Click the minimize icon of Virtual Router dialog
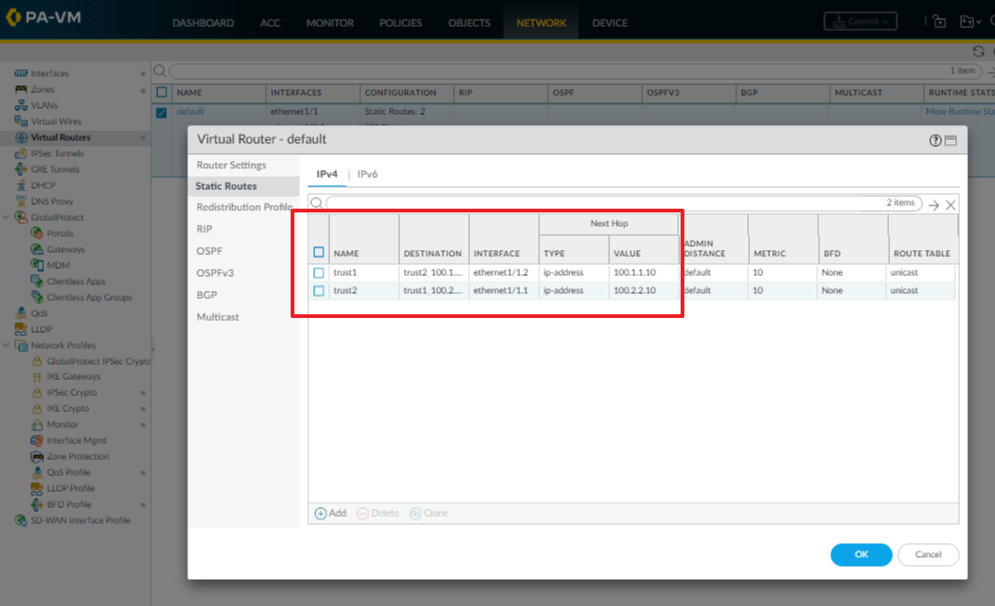The height and width of the screenshot is (606, 995). click(951, 141)
